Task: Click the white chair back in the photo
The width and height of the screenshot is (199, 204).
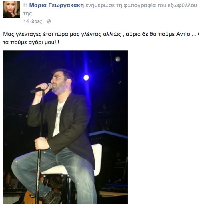Action: pos(97,159)
